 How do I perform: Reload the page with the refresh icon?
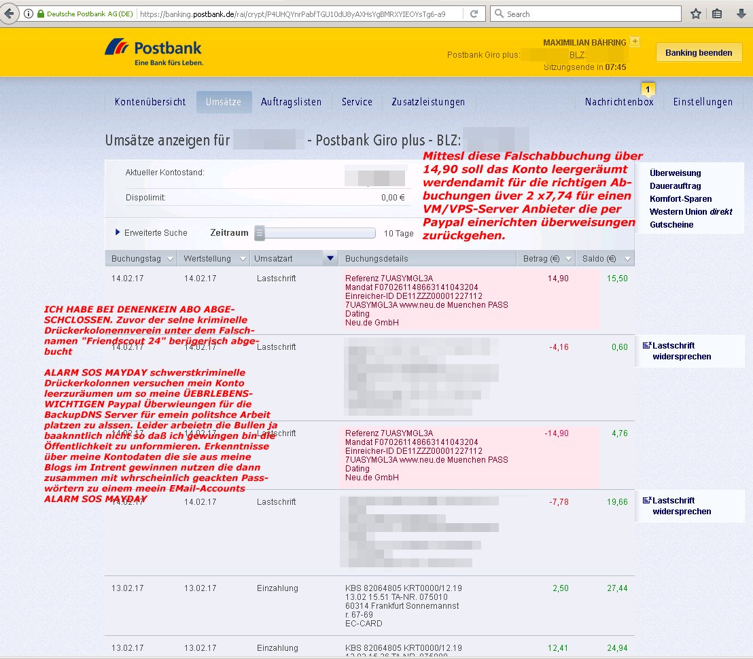pos(474,14)
